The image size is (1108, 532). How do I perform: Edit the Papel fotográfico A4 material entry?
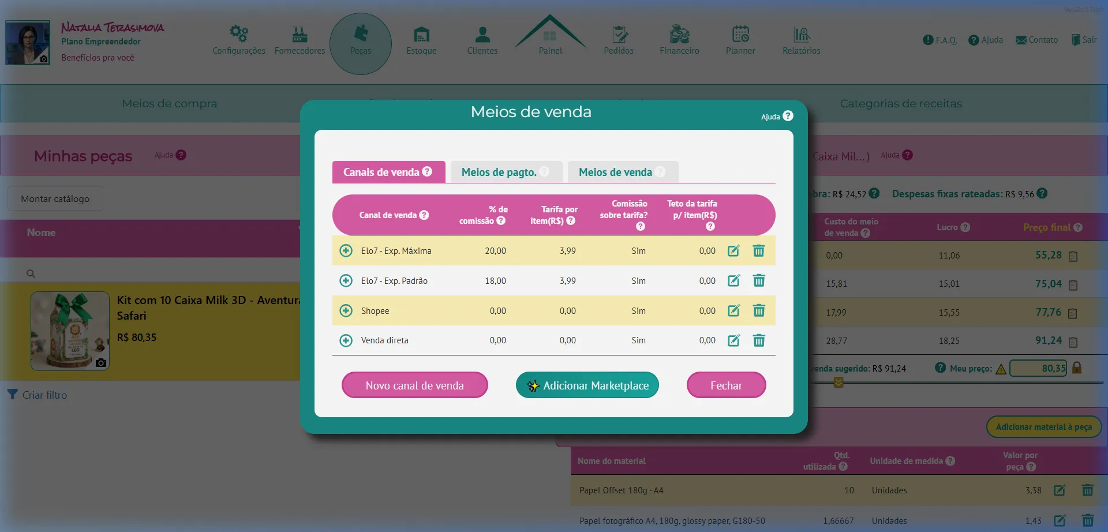[1060, 520]
